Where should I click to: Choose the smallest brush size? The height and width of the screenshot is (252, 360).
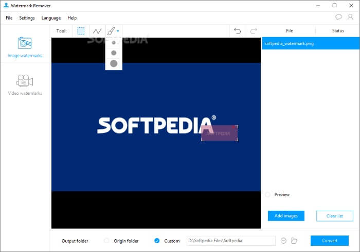point(114,43)
